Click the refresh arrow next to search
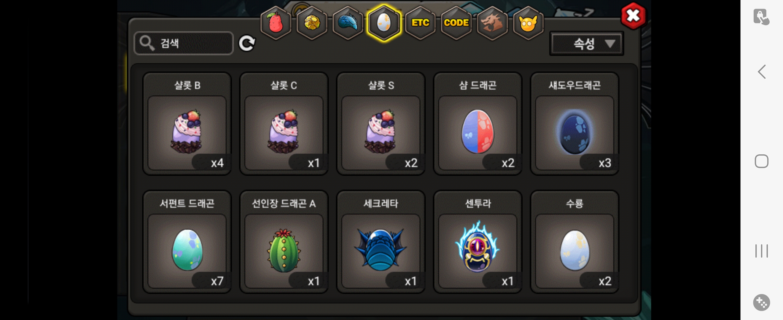Viewport: 783px width, 320px height. [246, 44]
